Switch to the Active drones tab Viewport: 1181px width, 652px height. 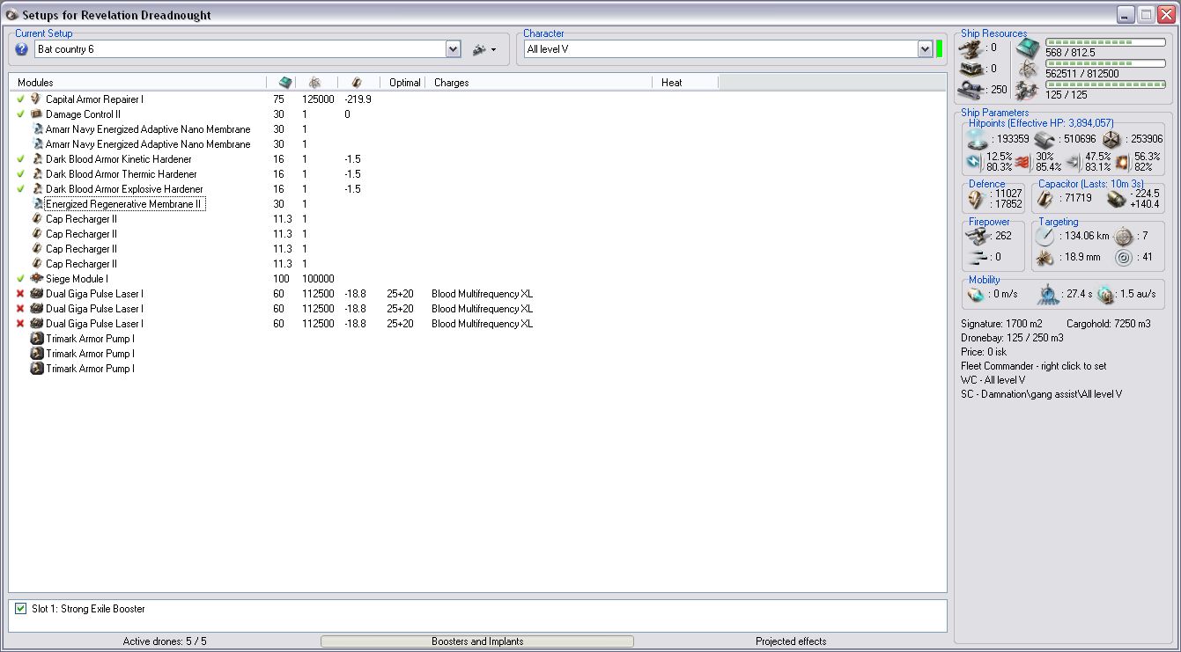click(x=165, y=641)
